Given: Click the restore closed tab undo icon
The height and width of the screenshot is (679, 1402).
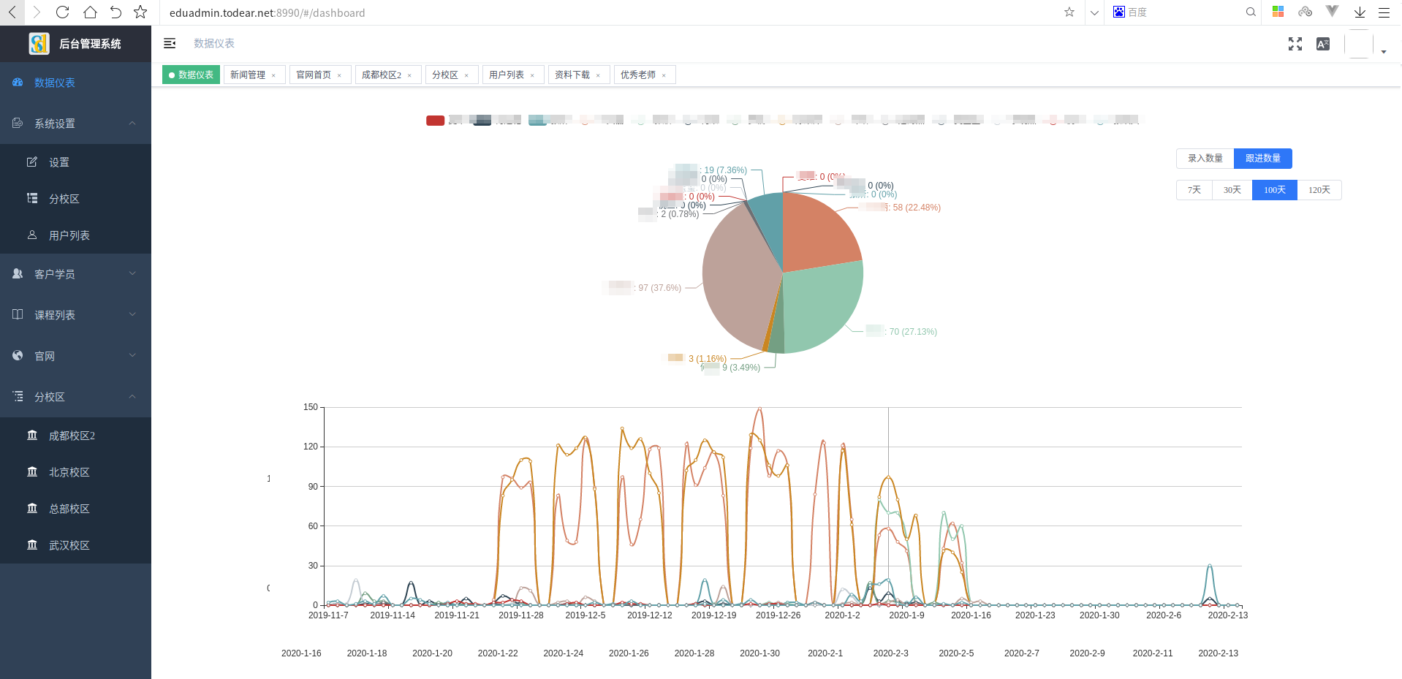Looking at the screenshot, I should (x=115, y=12).
